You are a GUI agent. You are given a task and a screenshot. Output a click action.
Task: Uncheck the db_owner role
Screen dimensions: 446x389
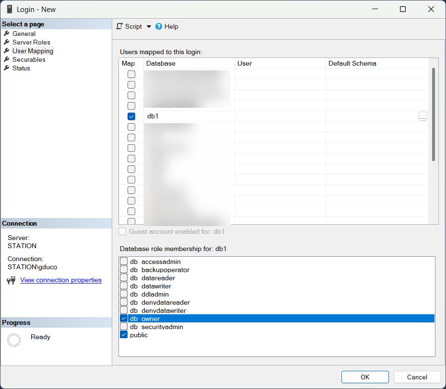[124, 318]
